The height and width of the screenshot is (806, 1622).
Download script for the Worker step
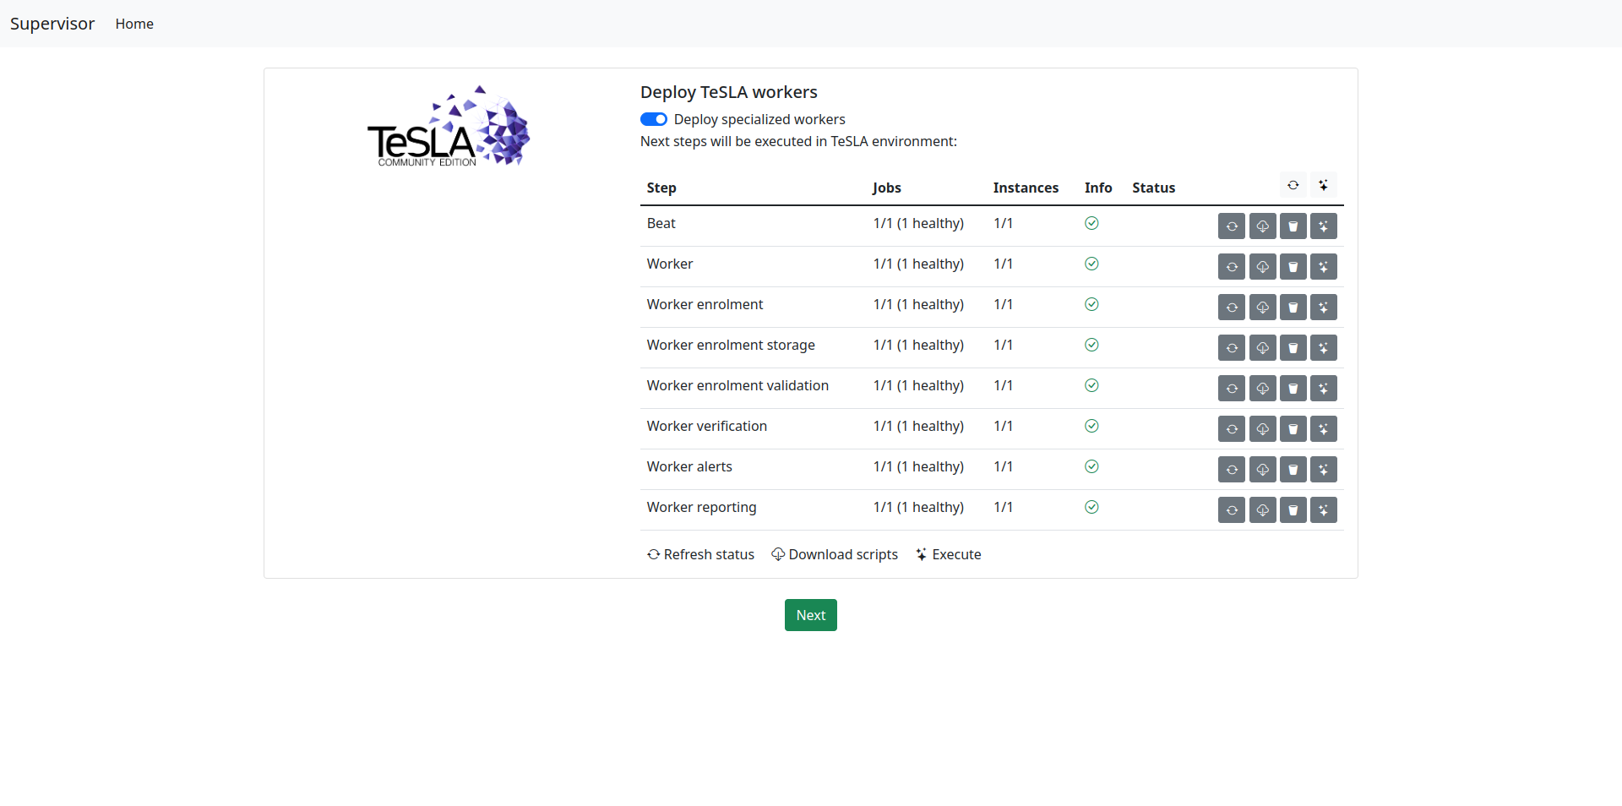tap(1262, 267)
